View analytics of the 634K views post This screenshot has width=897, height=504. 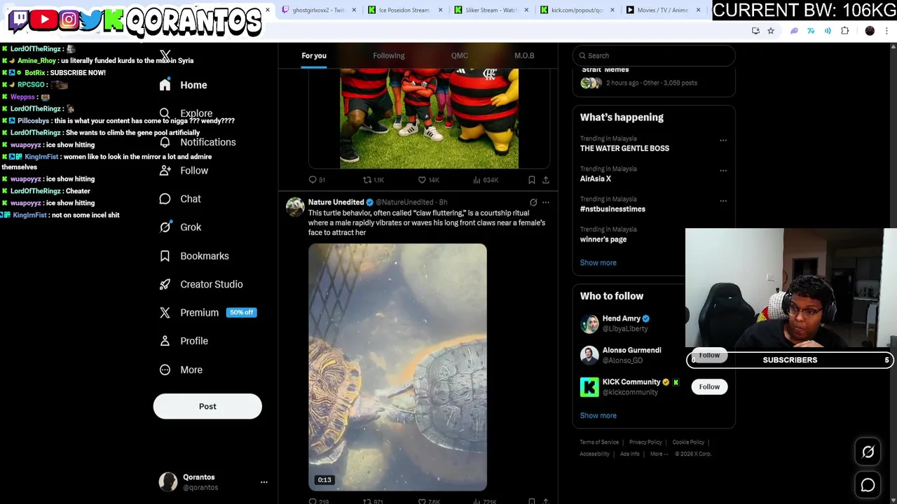(485, 180)
